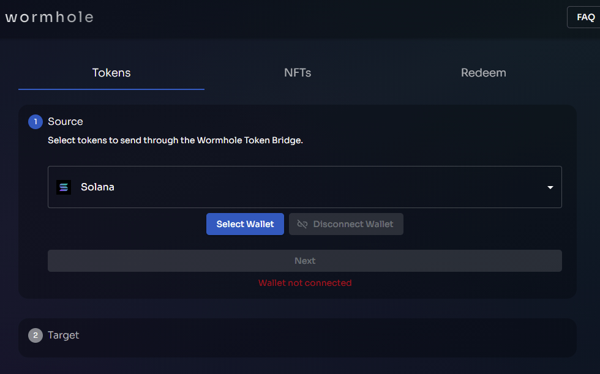Click the Solana chain logo icon
This screenshot has height=374, width=600.
[x=64, y=187]
